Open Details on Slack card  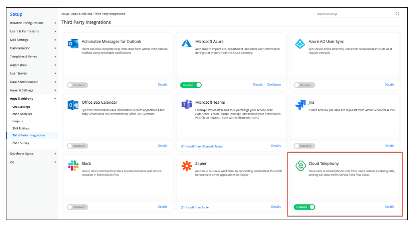pos(163,207)
